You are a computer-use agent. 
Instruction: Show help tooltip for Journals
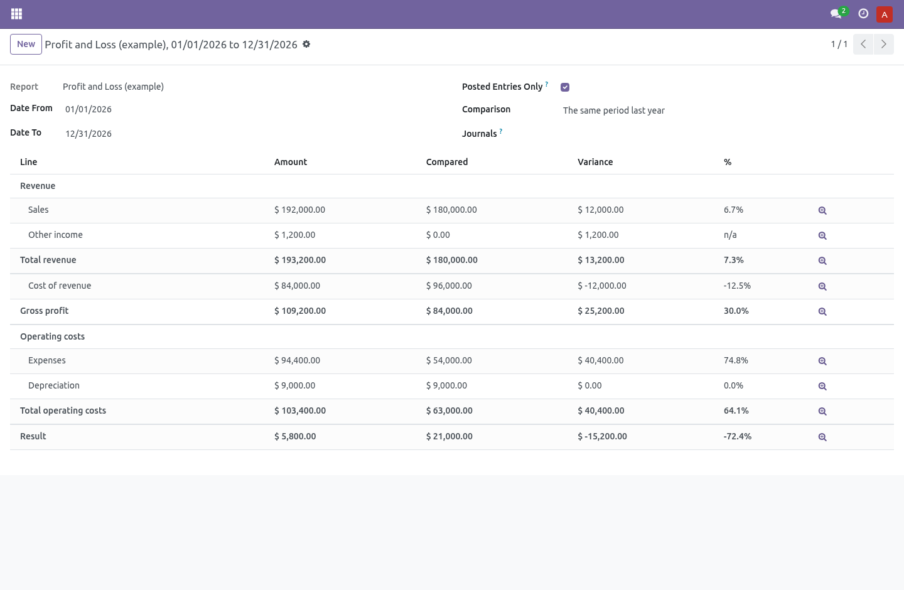(501, 131)
